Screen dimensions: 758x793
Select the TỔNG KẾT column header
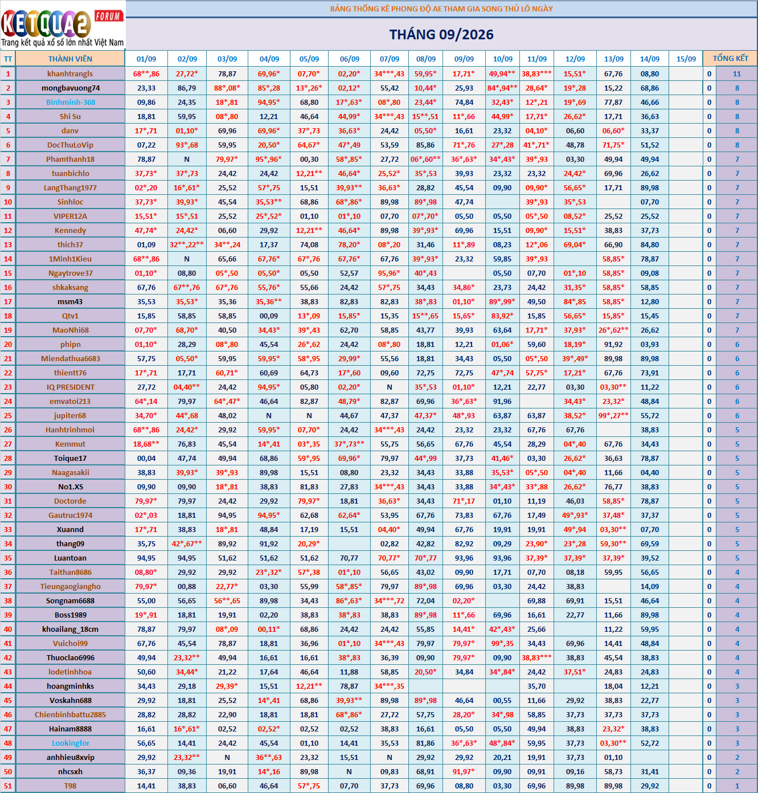click(x=731, y=58)
